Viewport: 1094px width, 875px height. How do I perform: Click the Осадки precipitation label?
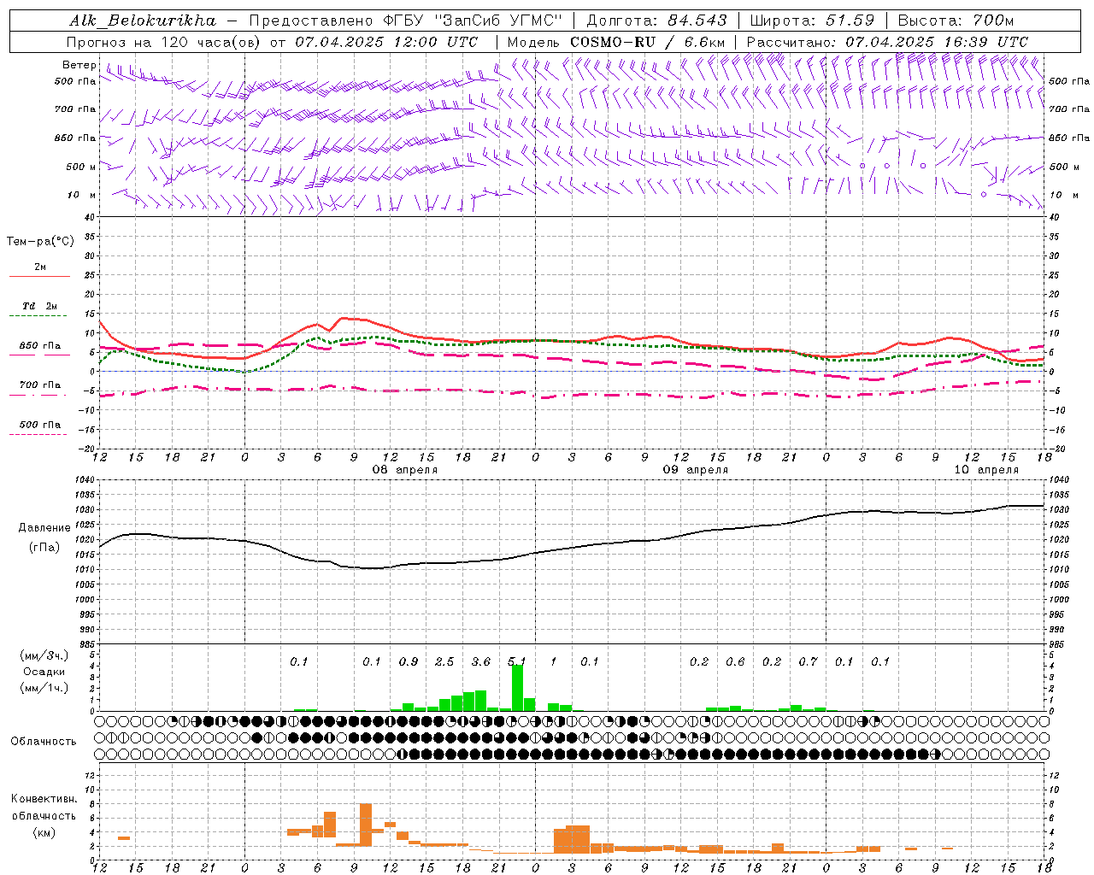44,672
